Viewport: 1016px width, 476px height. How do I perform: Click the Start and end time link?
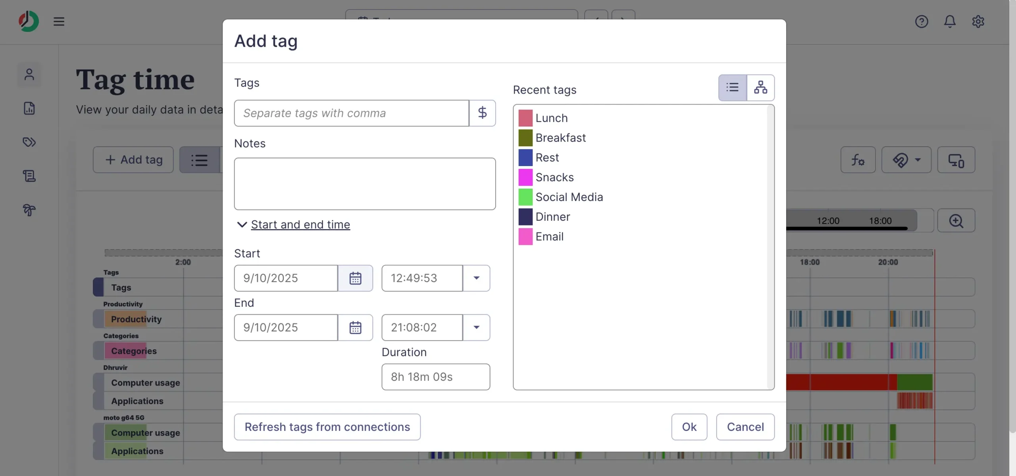[300, 225]
